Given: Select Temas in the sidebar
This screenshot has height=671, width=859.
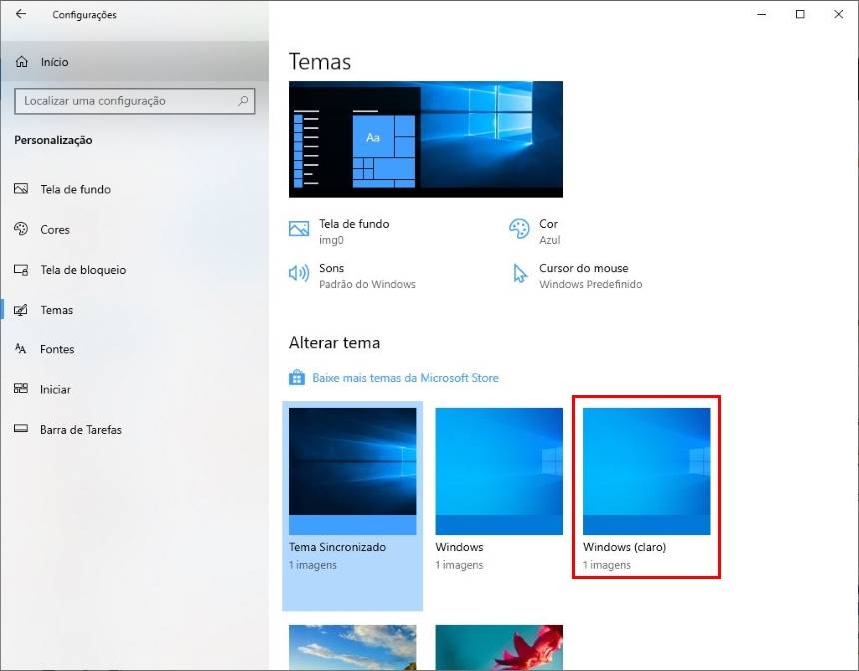Looking at the screenshot, I should point(134,310).
